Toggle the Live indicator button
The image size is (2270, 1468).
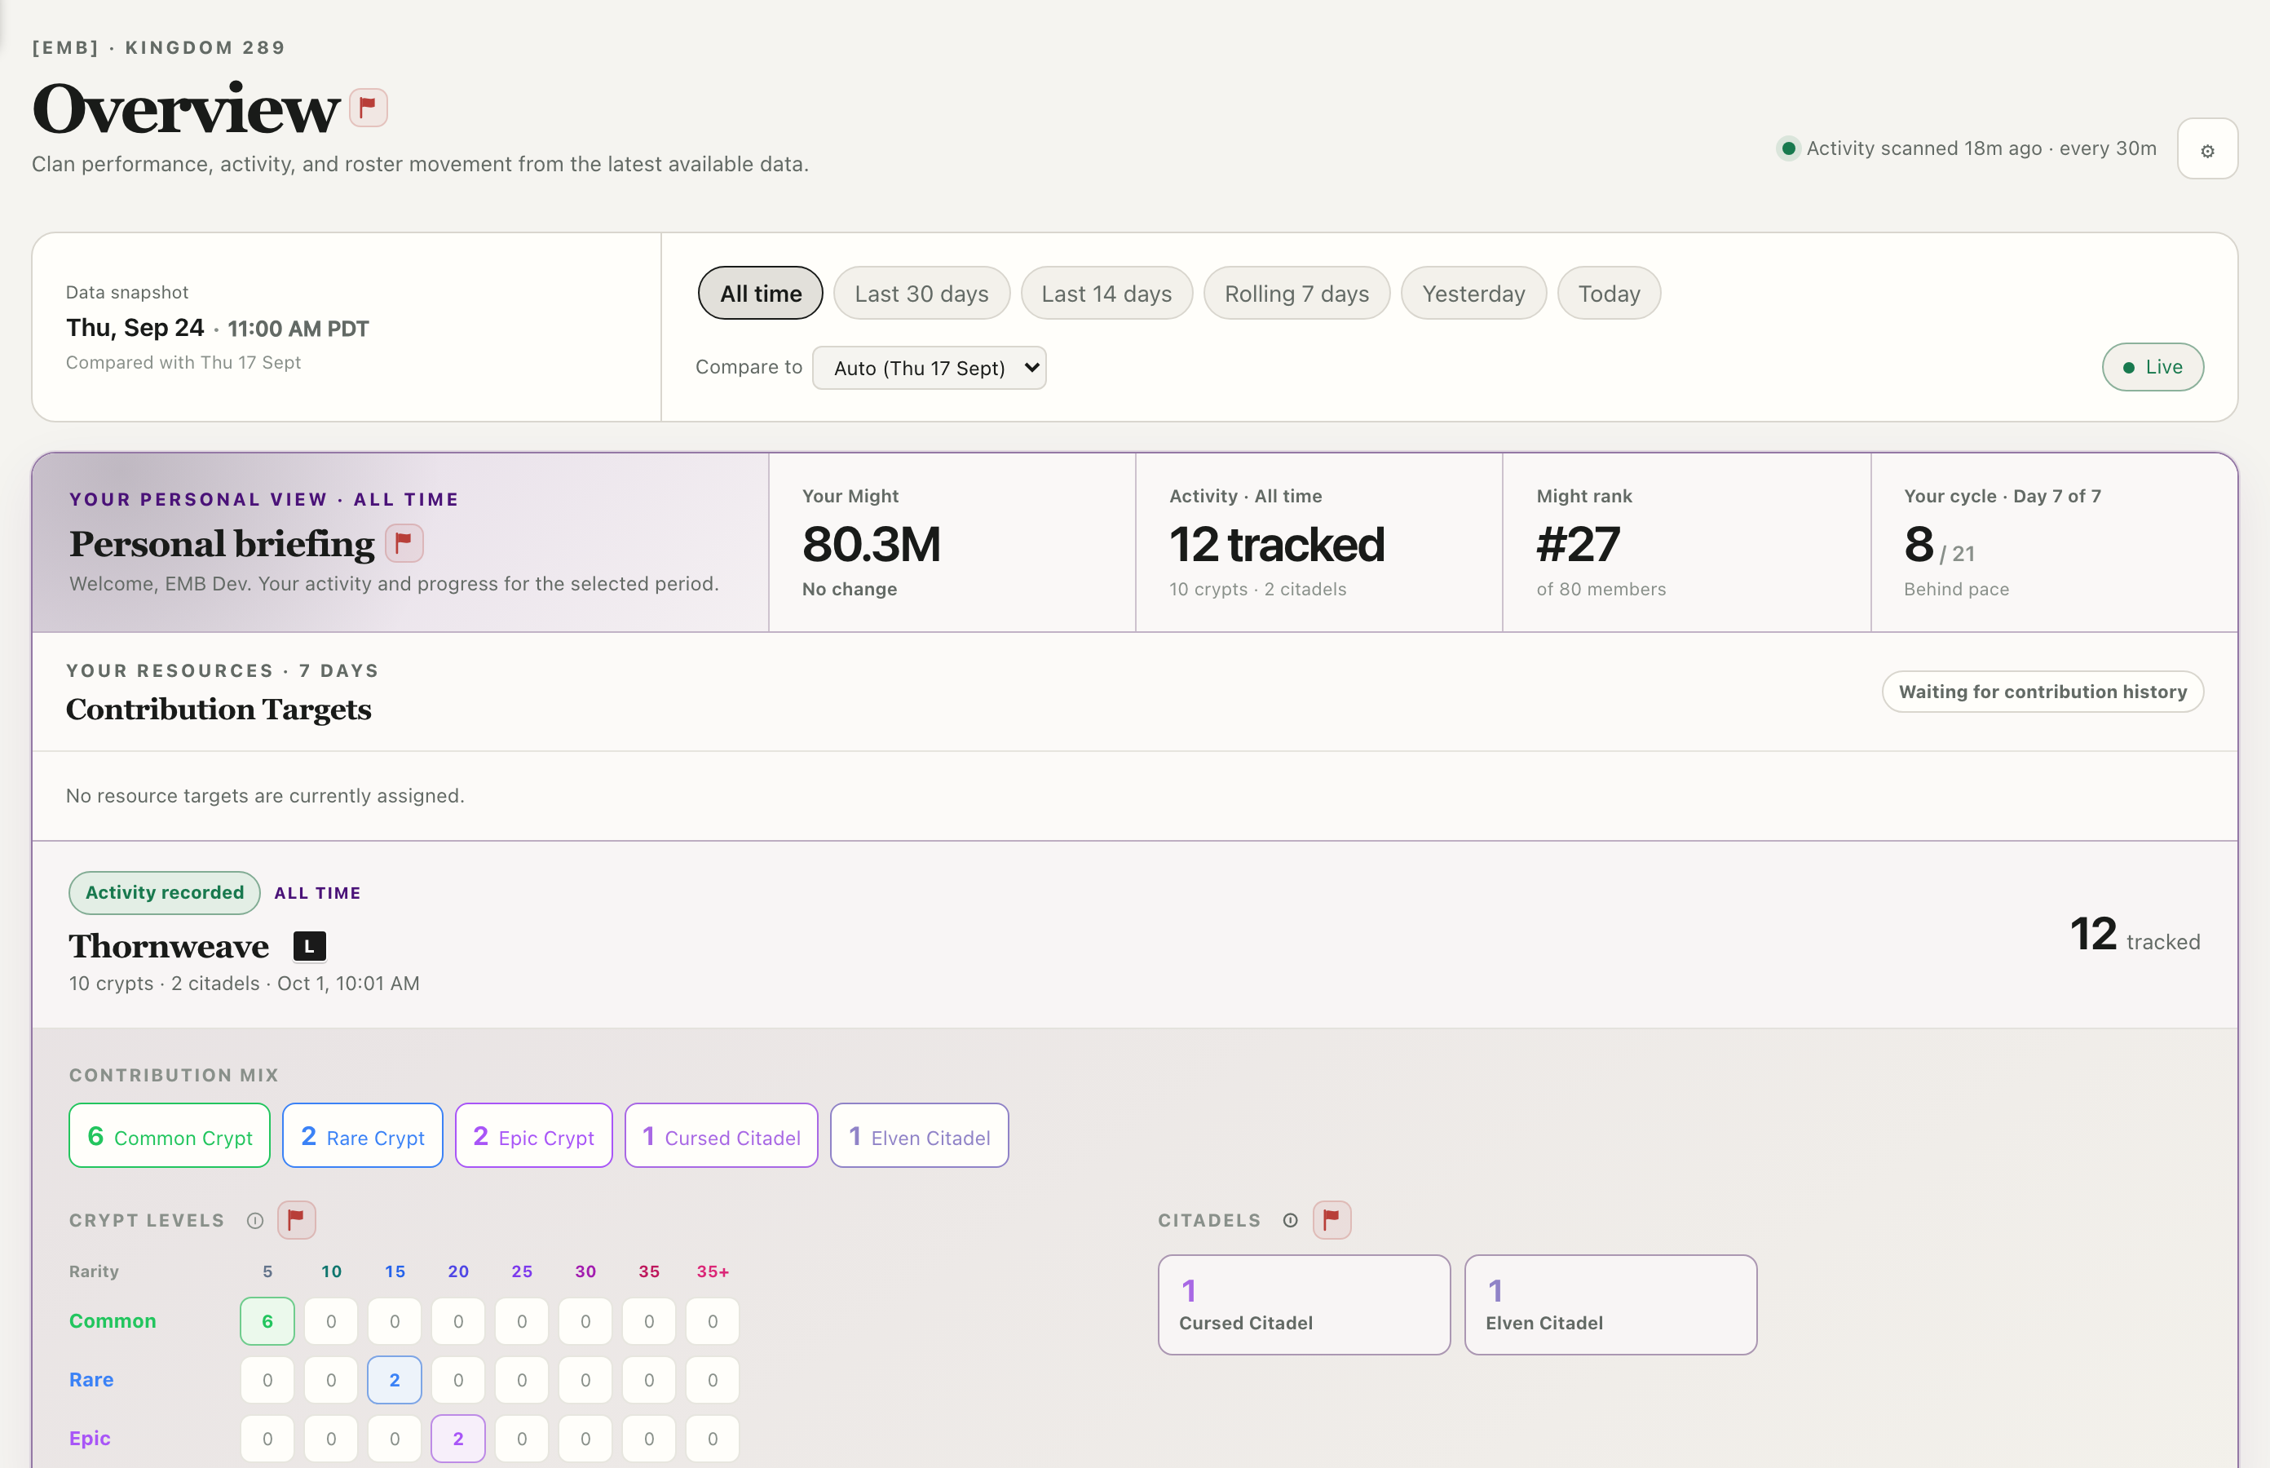pyautogui.click(x=2153, y=367)
